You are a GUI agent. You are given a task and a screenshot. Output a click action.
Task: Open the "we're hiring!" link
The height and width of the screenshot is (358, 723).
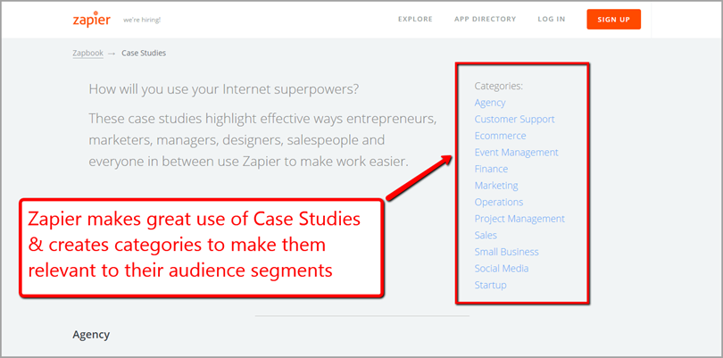[x=142, y=20]
